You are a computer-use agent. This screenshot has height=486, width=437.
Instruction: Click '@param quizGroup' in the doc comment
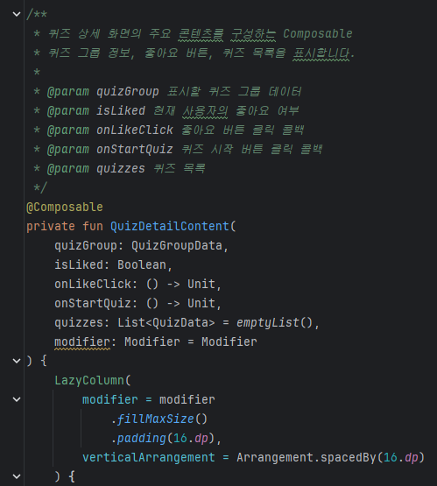tap(102, 91)
